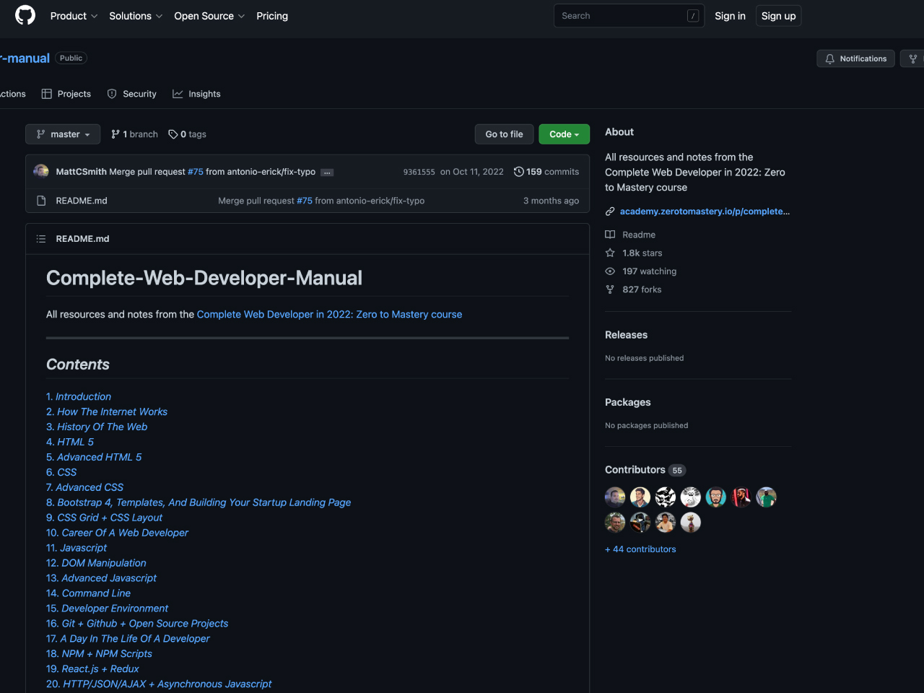Open the Contributors 55 heading
Screen dimensions: 924x693
coord(645,470)
